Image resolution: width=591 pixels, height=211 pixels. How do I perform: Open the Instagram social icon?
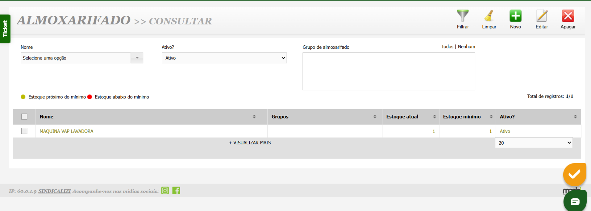[x=165, y=191]
